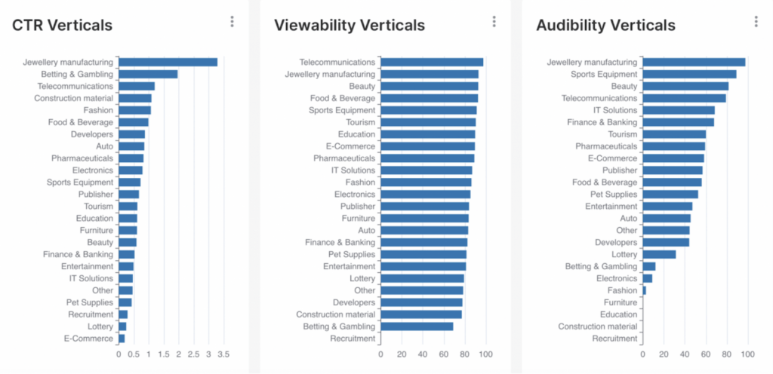The width and height of the screenshot is (773, 374).
Task: Click the Telecommunications bar in CTR chart
Action: tap(137, 86)
